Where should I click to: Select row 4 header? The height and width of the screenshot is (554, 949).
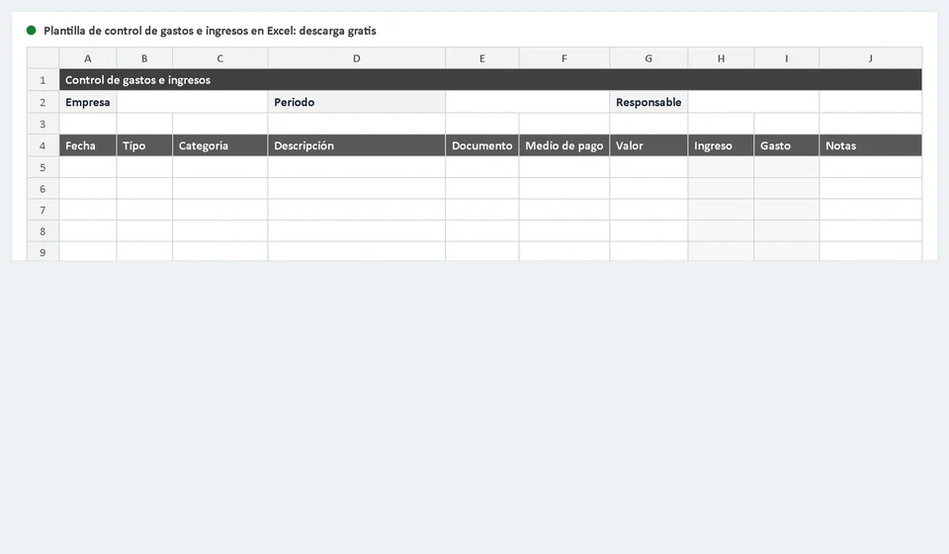pyautogui.click(x=43, y=145)
